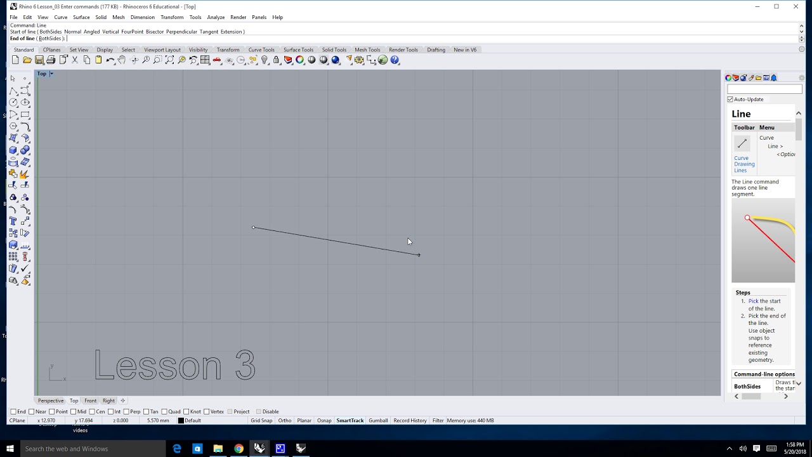
Task: Select the Circle tool in sidebar
Action: [13, 102]
